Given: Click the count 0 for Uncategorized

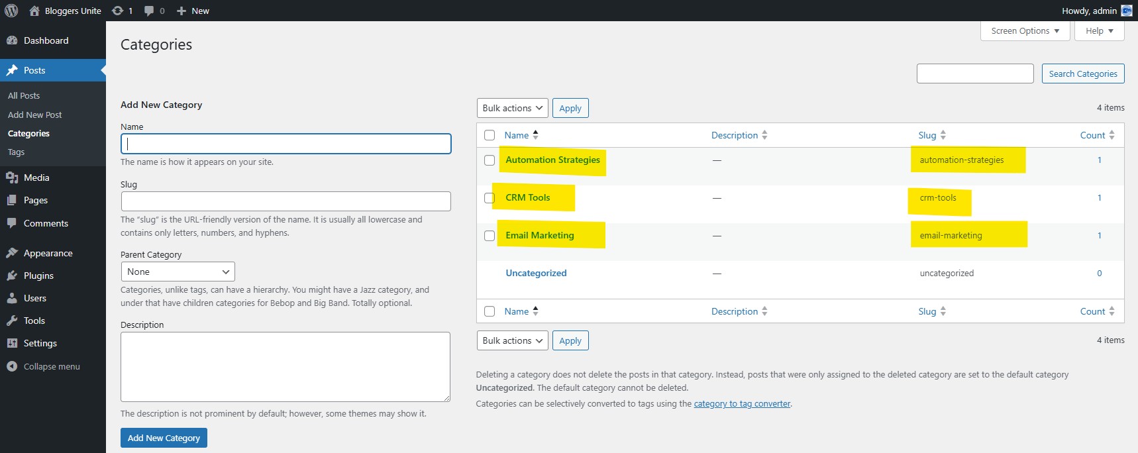Looking at the screenshot, I should point(1100,273).
